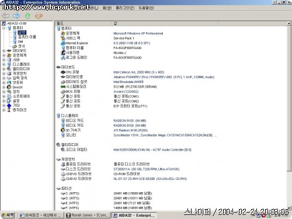Click the 사용자명 user icon
The width and height of the screenshot is (292, 219).
pos(63,53)
